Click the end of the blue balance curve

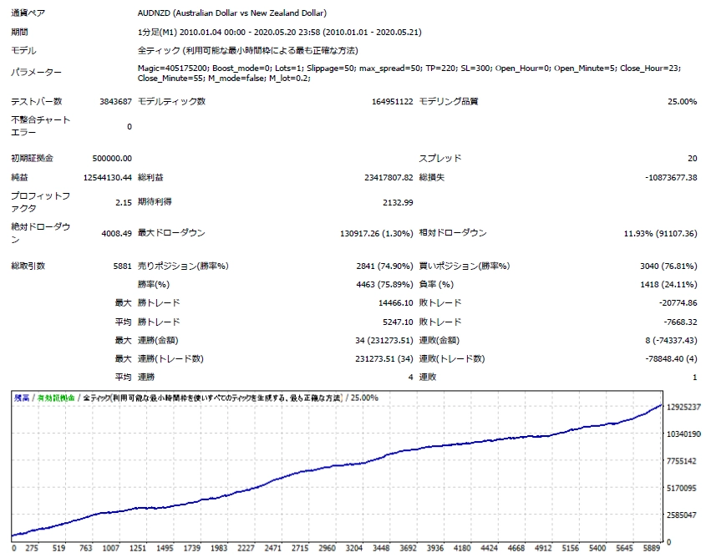click(661, 405)
